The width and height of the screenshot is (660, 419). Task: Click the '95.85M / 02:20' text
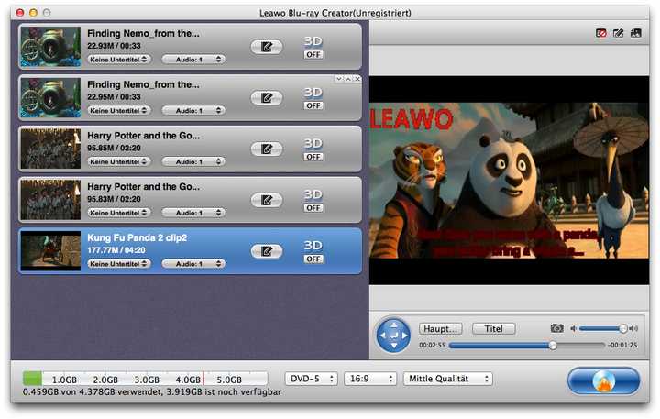[x=114, y=149]
